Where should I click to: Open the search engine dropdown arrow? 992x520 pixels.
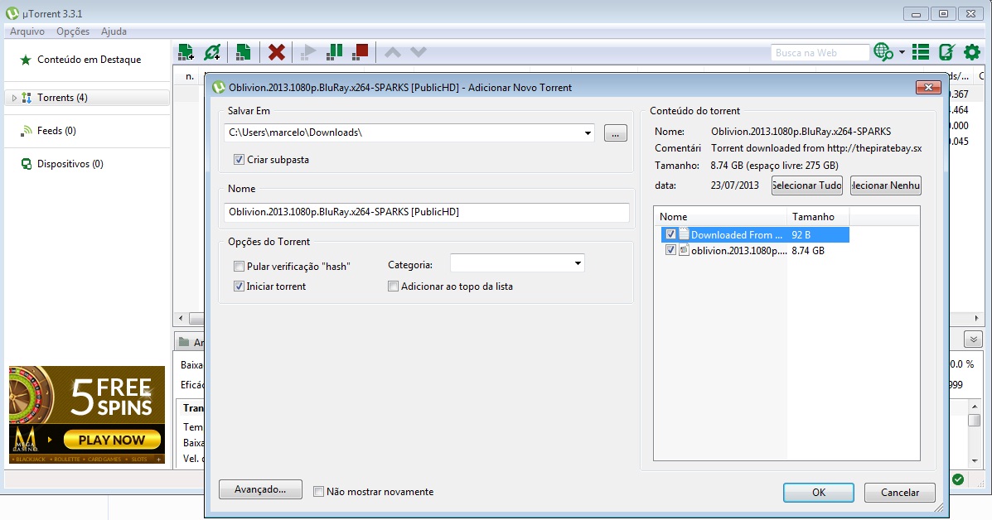pos(902,52)
